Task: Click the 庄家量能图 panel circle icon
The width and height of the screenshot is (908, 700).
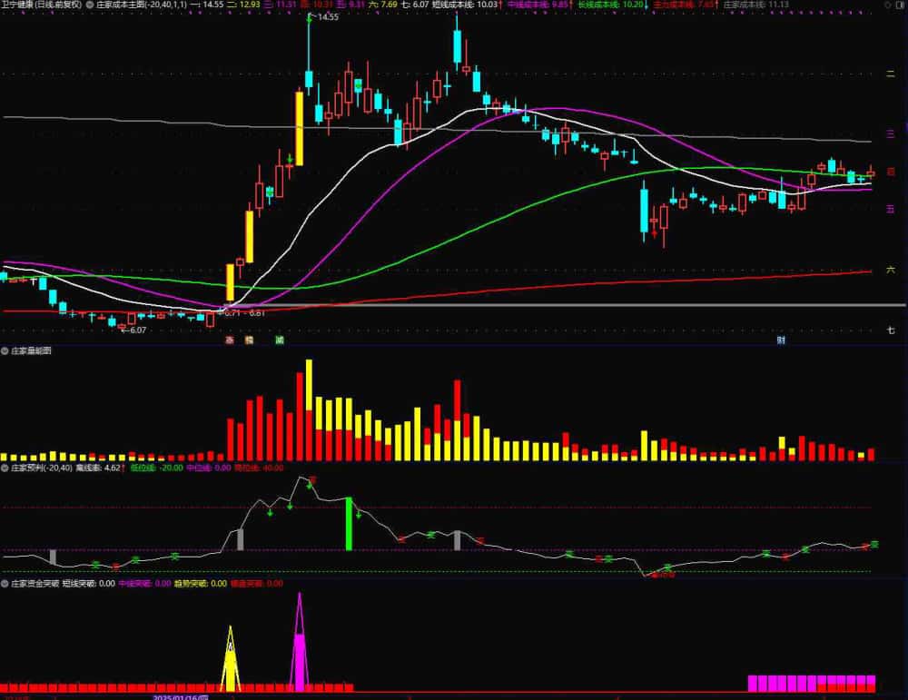Action: click(x=5, y=350)
